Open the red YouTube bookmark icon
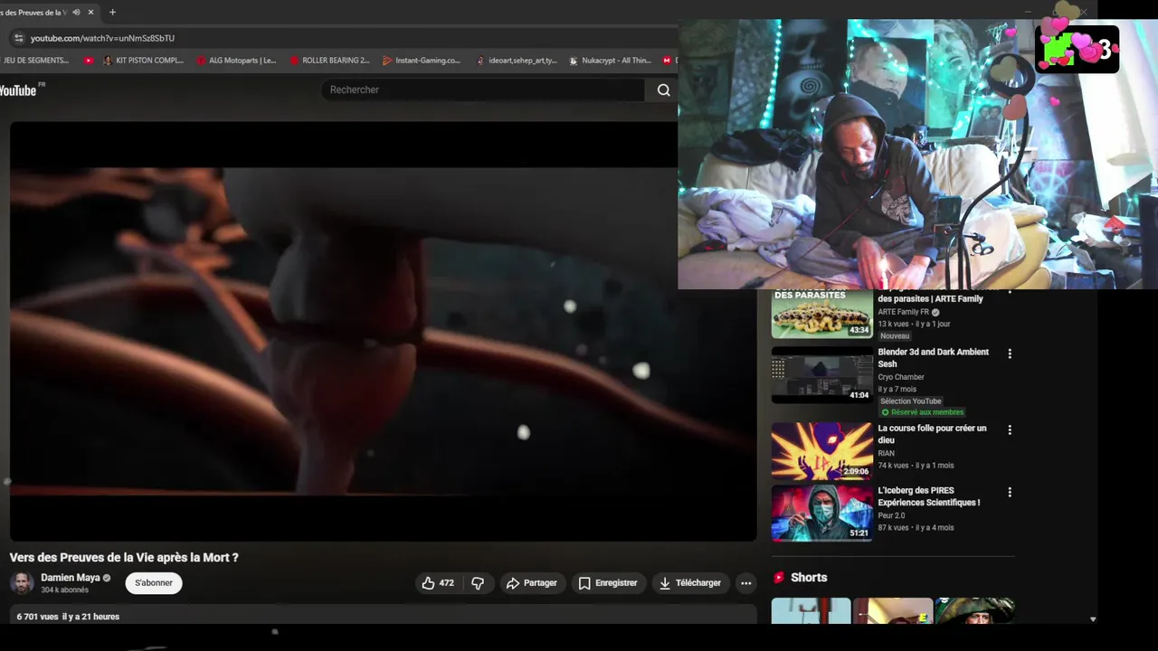 coord(89,61)
